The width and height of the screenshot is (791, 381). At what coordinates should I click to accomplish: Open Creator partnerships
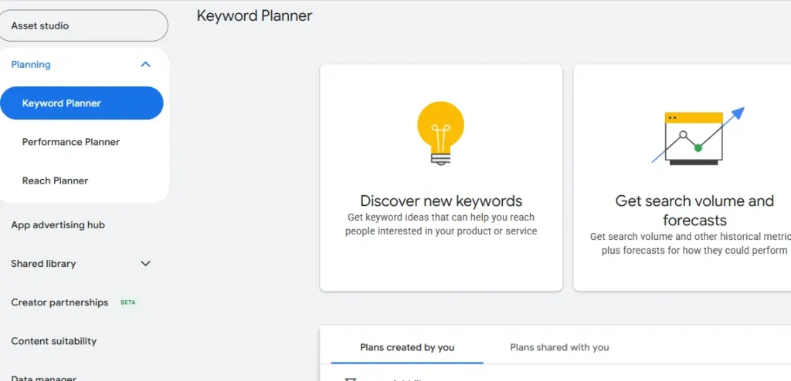[x=59, y=302]
